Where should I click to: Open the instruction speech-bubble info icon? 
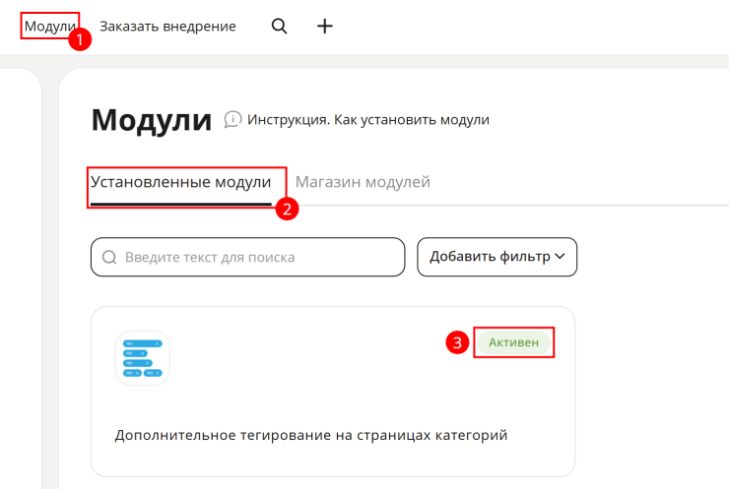coord(232,119)
